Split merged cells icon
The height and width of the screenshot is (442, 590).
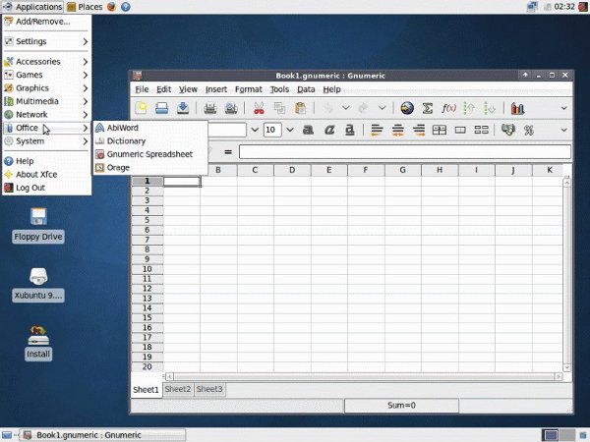click(481, 130)
